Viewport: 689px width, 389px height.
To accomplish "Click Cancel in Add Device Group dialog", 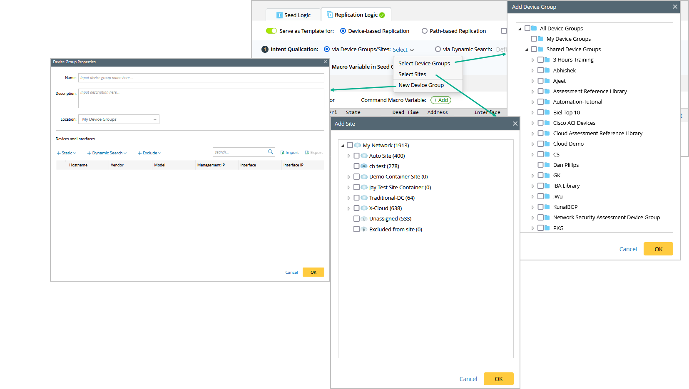I will pos(628,249).
